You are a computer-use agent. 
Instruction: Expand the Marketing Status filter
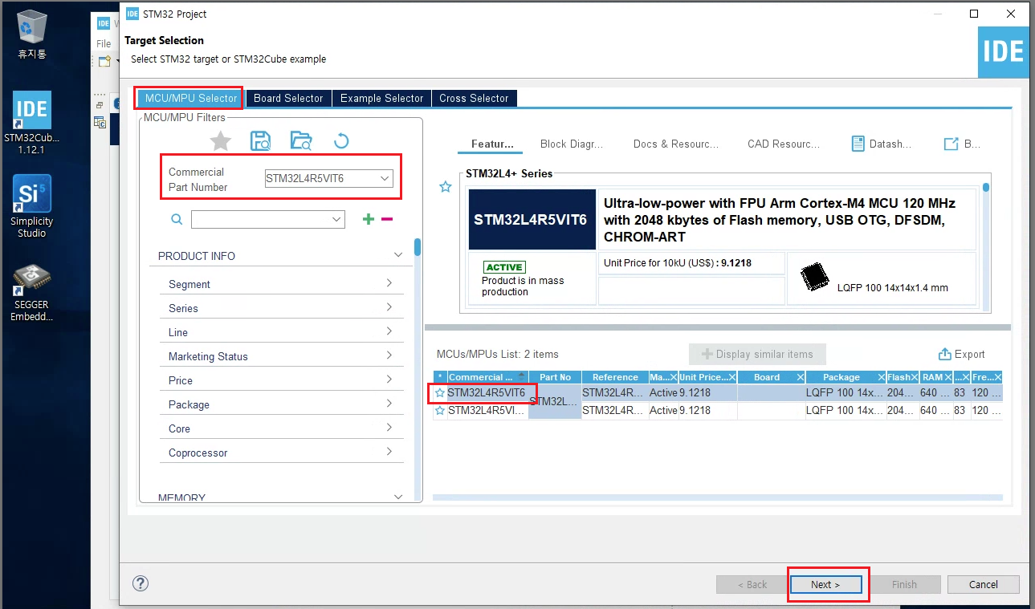[281, 356]
